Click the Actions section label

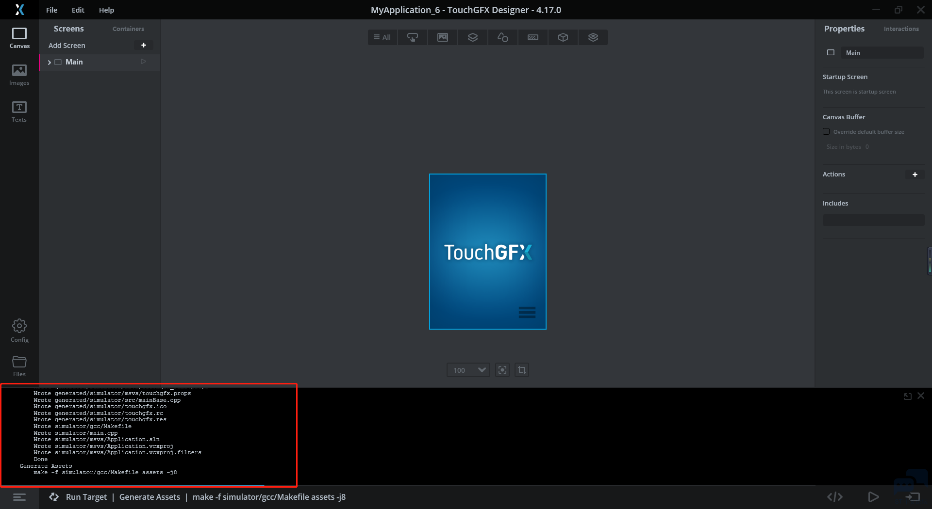coord(833,174)
